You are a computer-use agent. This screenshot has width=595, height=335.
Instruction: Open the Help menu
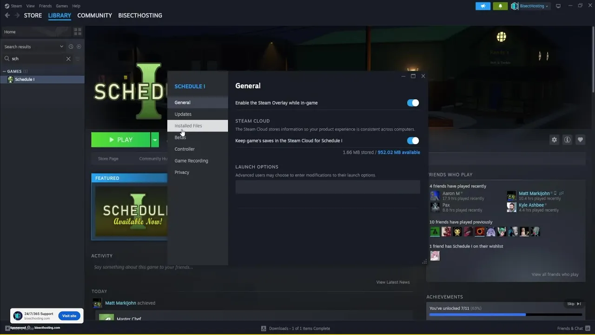(x=76, y=6)
